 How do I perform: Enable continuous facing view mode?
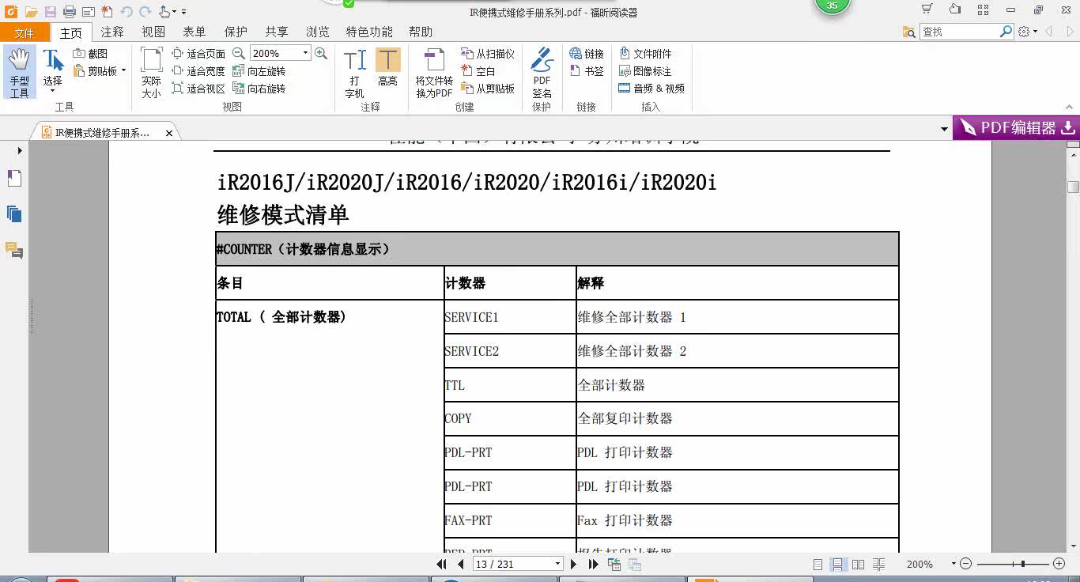coord(878,565)
